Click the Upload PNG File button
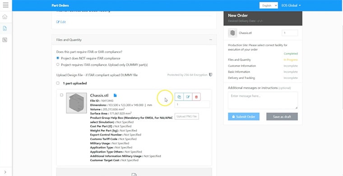 (x=186, y=116)
